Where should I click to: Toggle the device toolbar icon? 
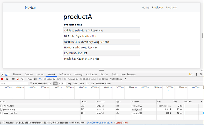[7, 74]
